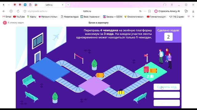Click the Сделано ходов label
This screenshot has width=197, height=110.
point(168,30)
